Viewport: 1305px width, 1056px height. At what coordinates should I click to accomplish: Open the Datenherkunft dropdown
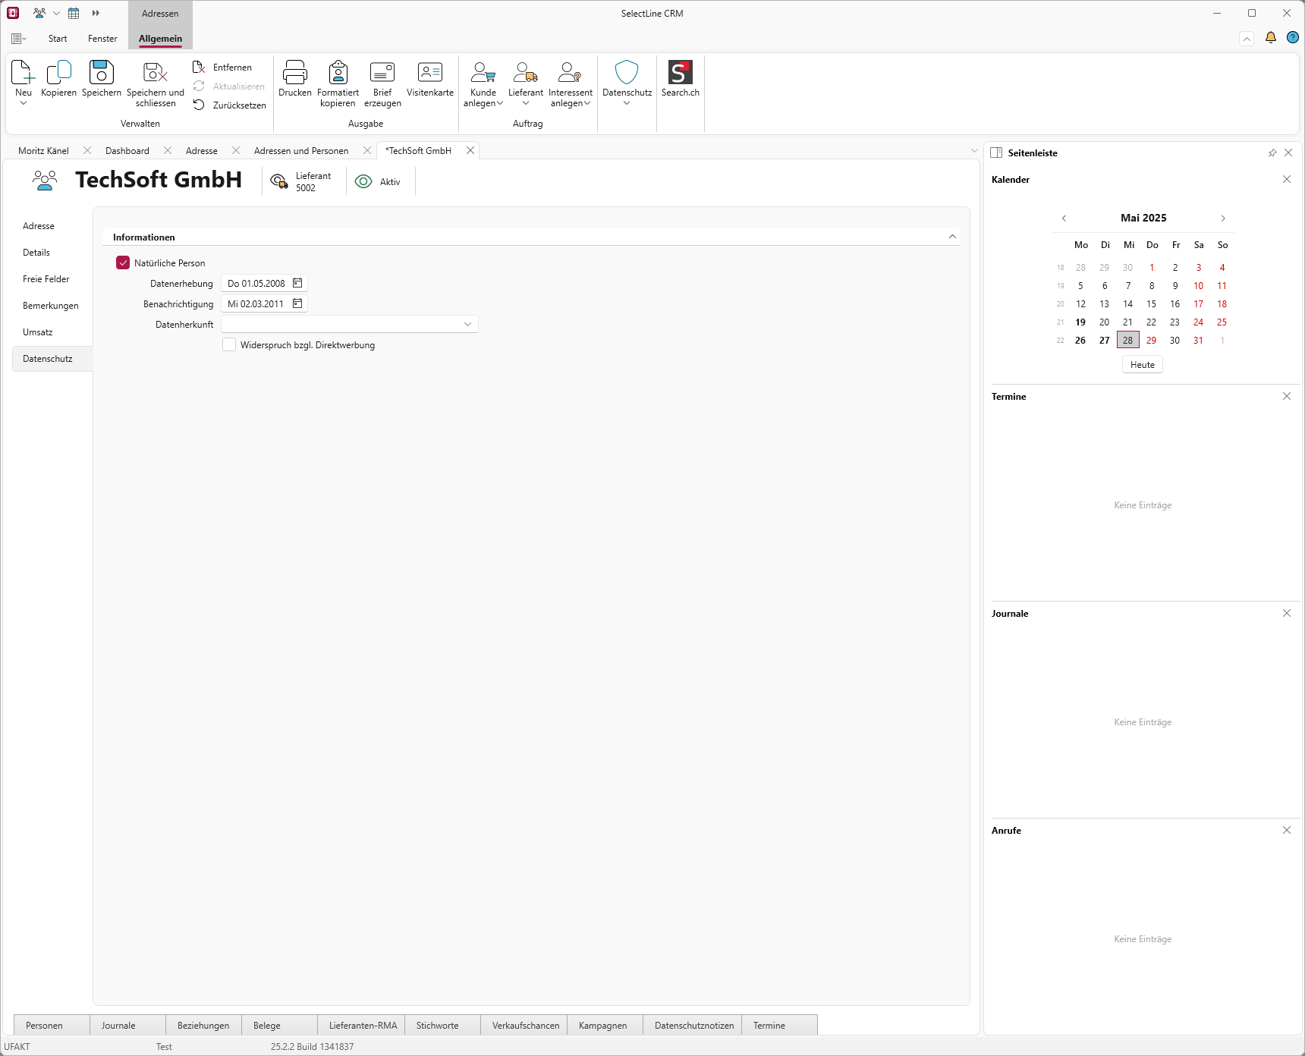pyautogui.click(x=467, y=324)
